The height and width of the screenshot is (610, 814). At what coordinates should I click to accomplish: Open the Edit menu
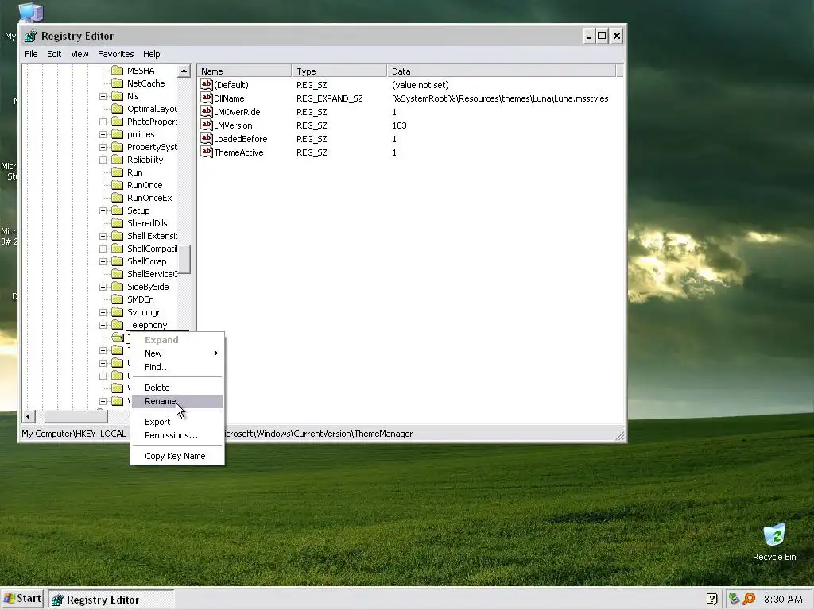(54, 54)
